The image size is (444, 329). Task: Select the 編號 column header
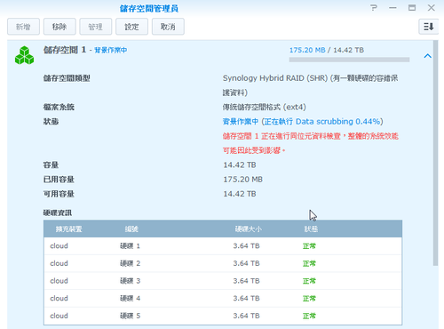click(x=131, y=229)
